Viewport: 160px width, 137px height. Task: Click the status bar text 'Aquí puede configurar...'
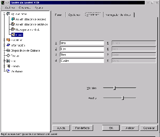(29, 134)
